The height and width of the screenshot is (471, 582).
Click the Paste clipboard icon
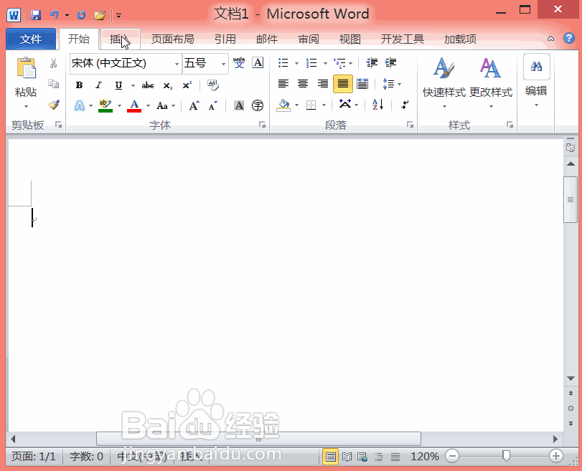(x=26, y=68)
